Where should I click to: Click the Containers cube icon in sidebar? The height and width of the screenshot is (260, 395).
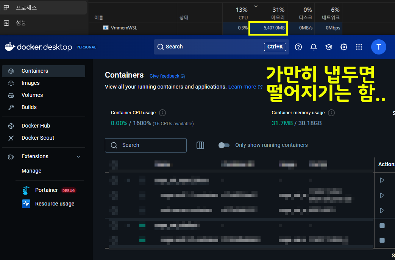pos(11,71)
